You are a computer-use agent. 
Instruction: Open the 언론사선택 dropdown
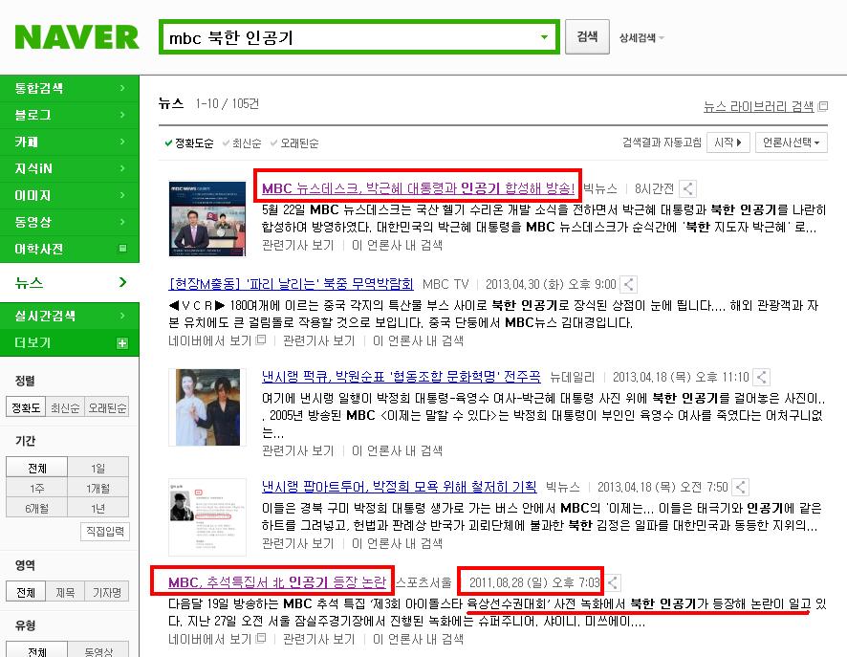pyautogui.click(x=791, y=142)
